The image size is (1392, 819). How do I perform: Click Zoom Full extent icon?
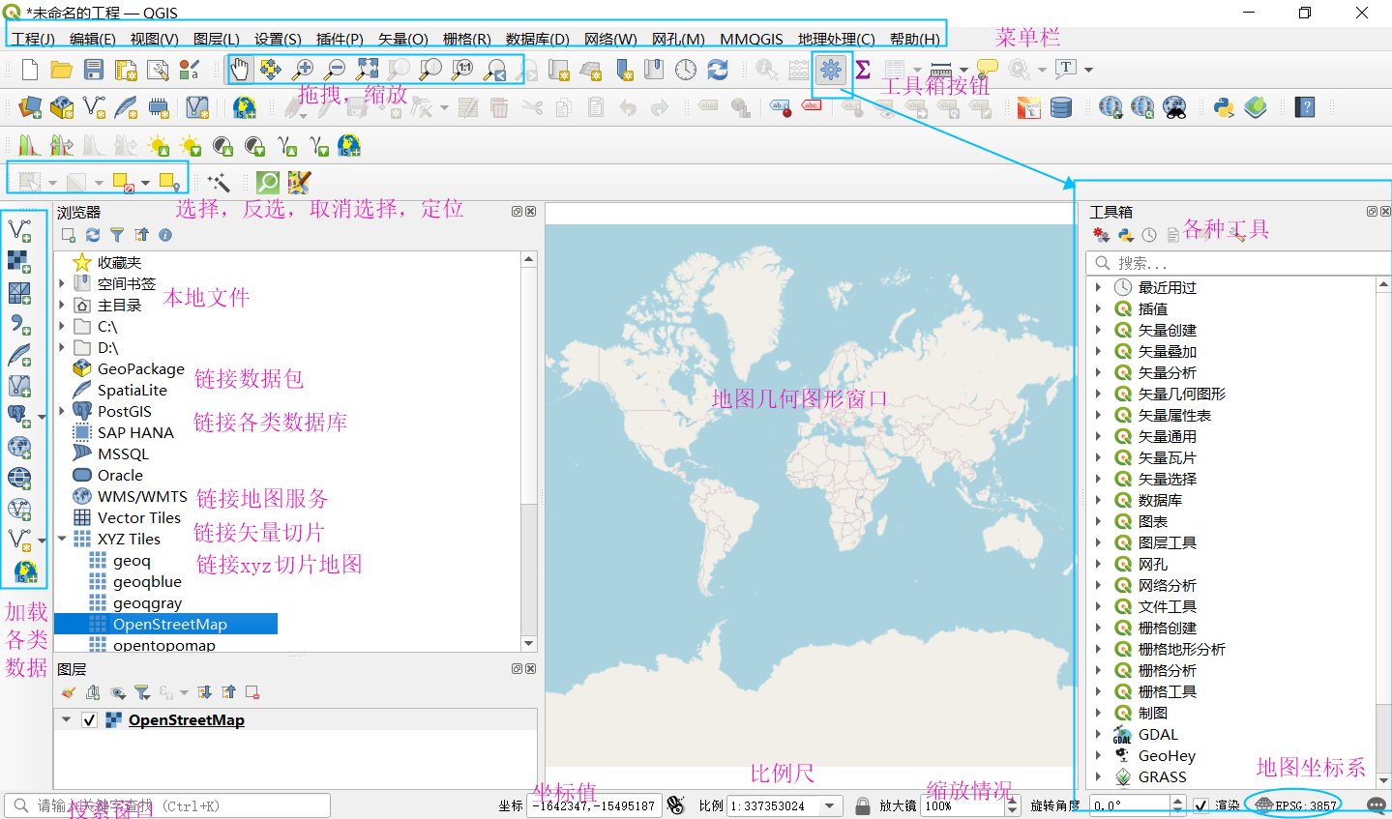[x=367, y=69]
